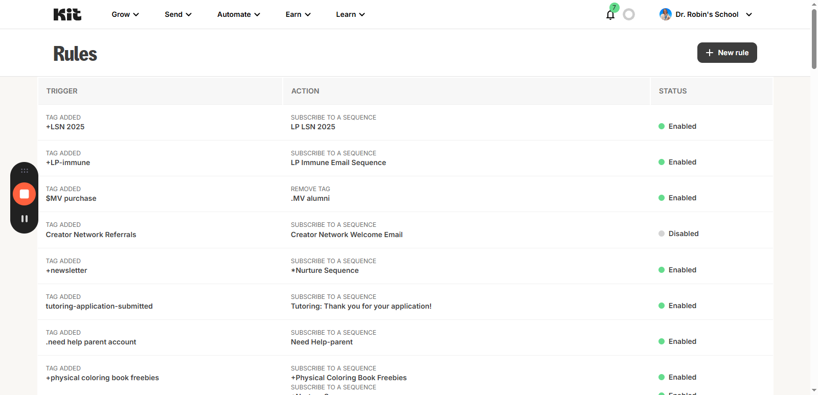This screenshot has width=818, height=395.
Task: Open the Earn menu
Action: (x=298, y=14)
